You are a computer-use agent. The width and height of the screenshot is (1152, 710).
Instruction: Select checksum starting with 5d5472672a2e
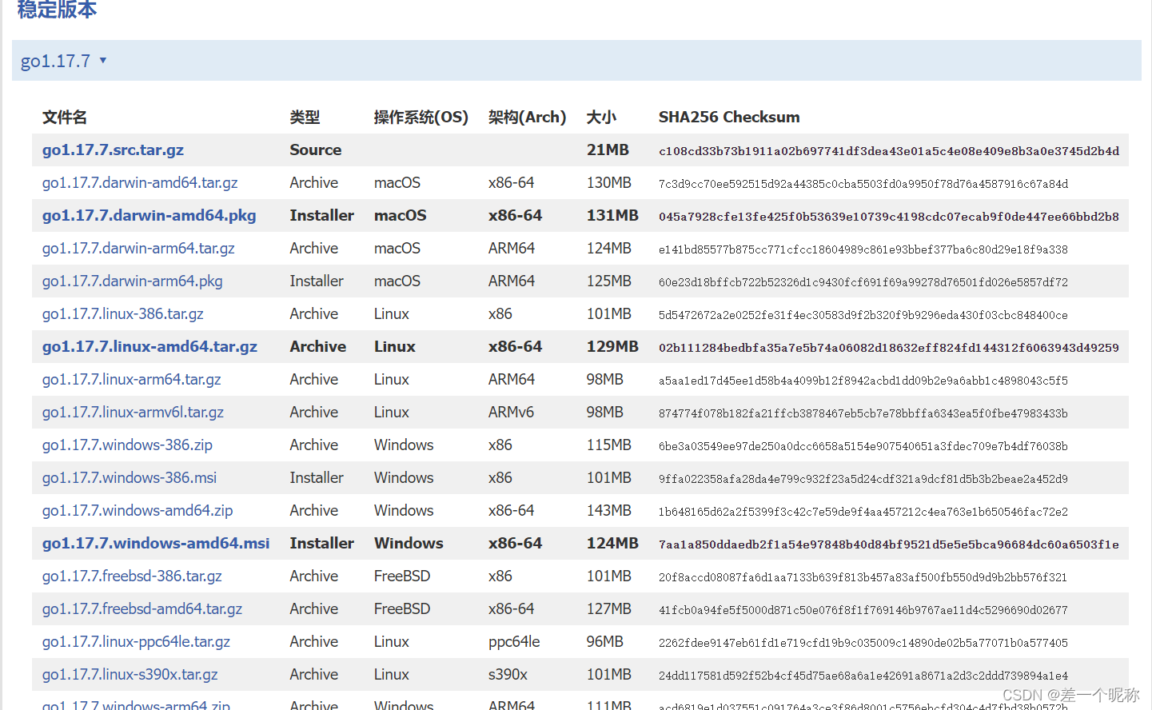(x=863, y=315)
